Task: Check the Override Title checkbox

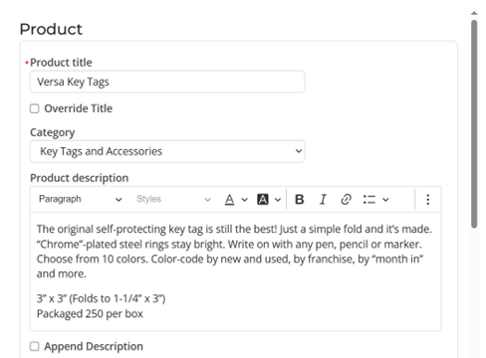Action: tap(35, 108)
